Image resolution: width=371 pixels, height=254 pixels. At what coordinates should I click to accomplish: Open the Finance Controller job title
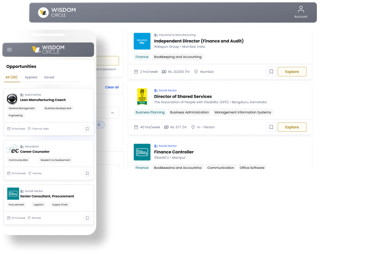(174, 152)
